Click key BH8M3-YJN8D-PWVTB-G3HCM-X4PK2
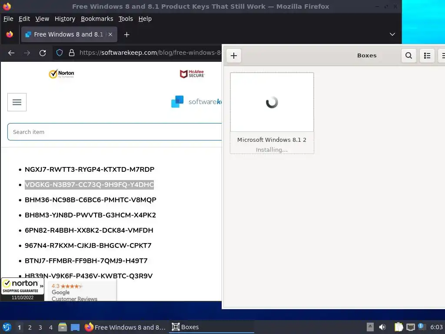Screen dimensions: 445x334 coord(90,215)
